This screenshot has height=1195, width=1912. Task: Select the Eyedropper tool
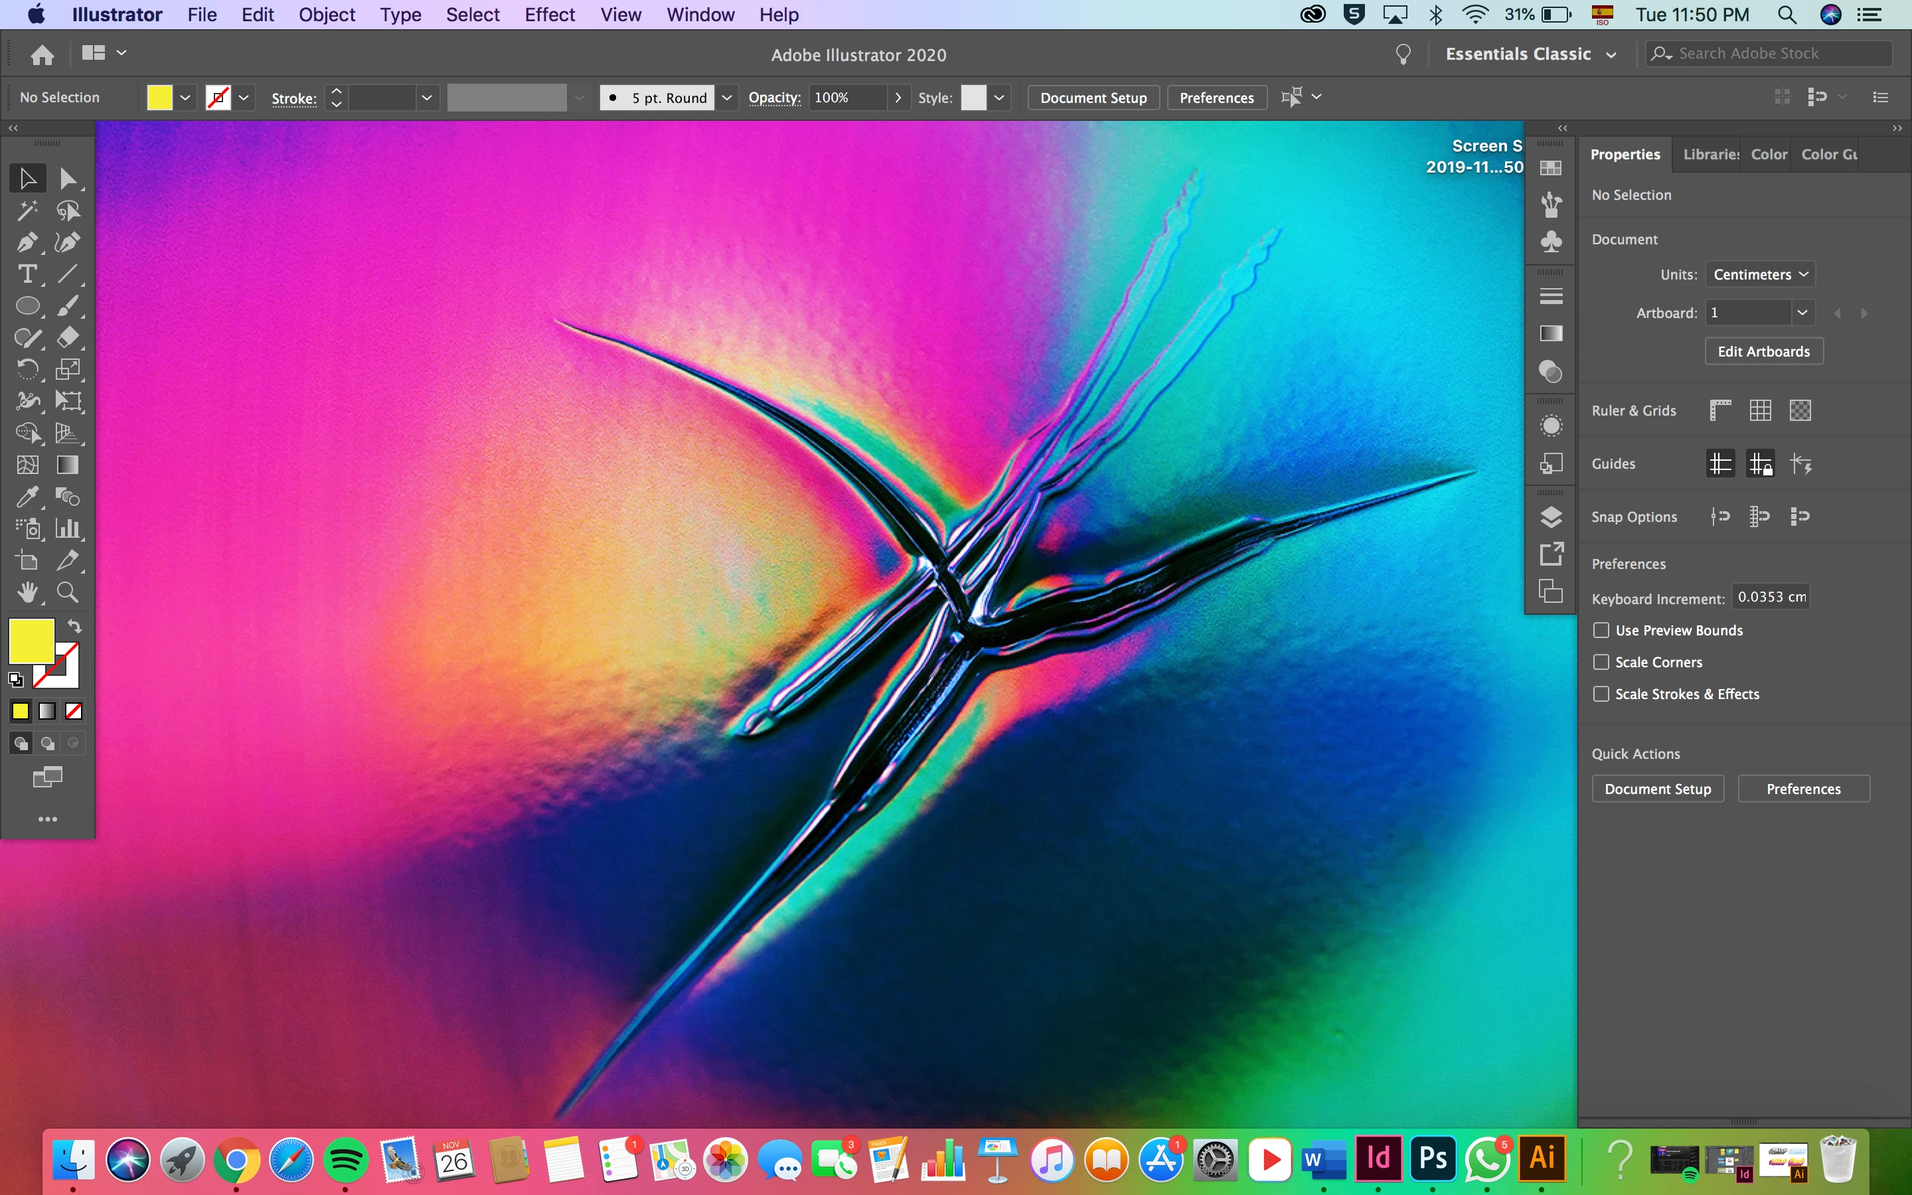coord(27,497)
